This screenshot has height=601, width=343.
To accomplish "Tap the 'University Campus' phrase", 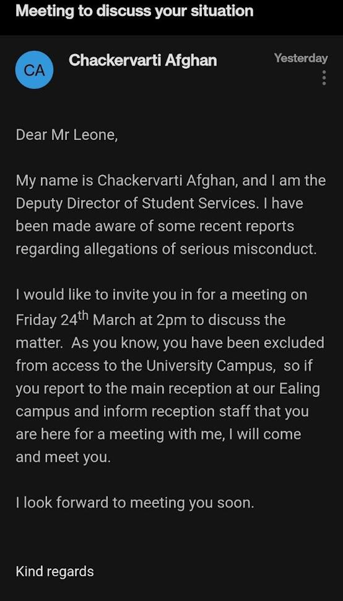I will pos(211,366).
